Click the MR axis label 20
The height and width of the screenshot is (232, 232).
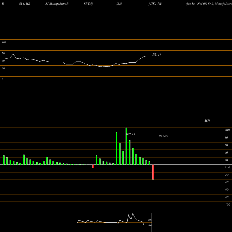226,160
